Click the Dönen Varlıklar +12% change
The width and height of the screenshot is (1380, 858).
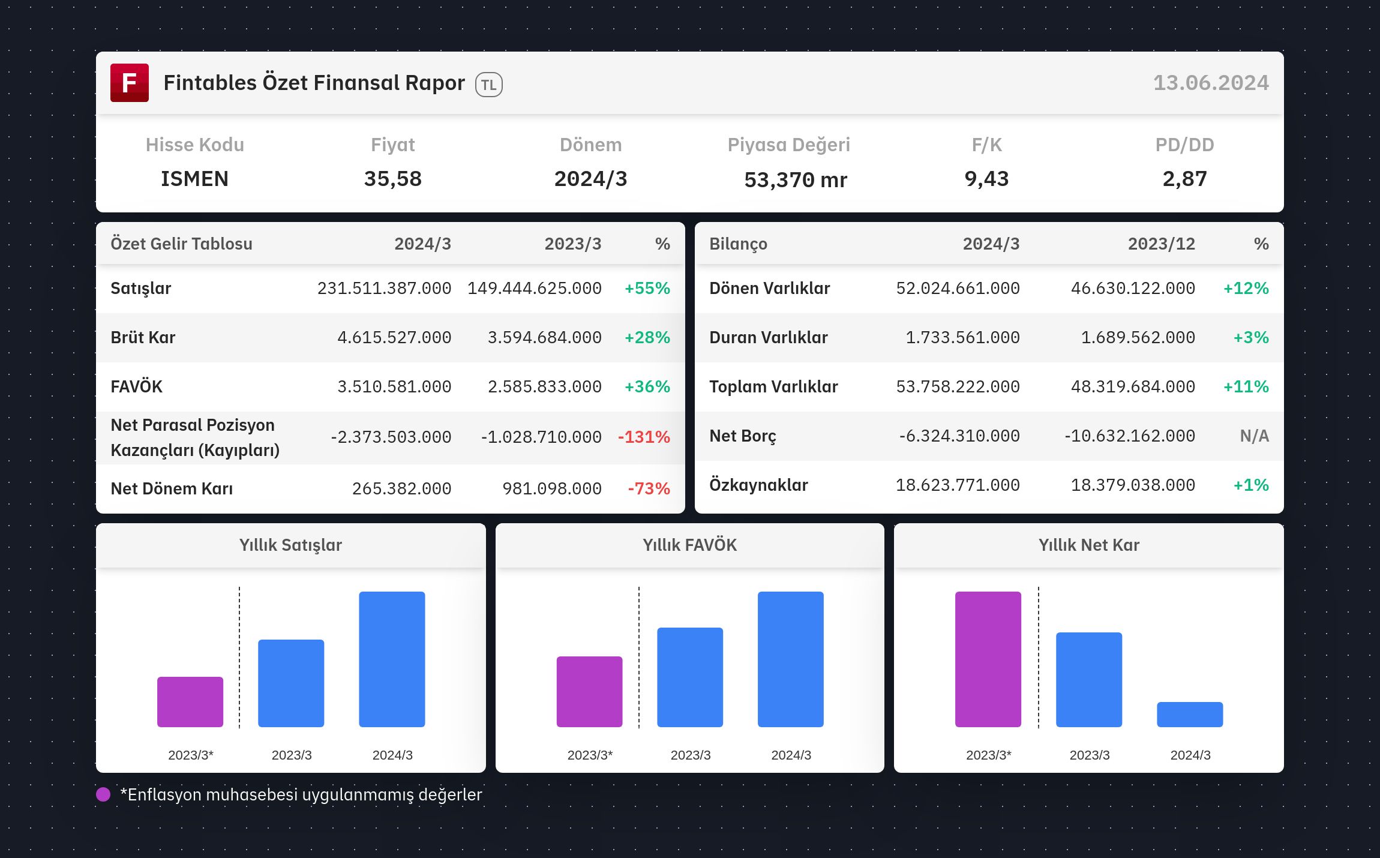pyautogui.click(x=1246, y=289)
